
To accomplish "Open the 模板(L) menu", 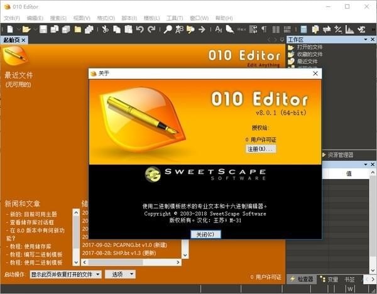I will [x=151, y=18].
